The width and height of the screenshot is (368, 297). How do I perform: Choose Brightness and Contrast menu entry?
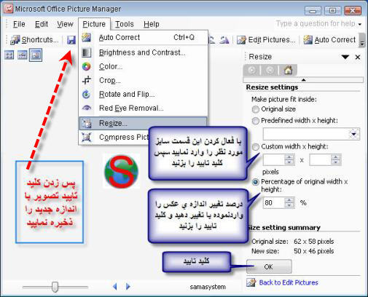click(x=144, y=52)
